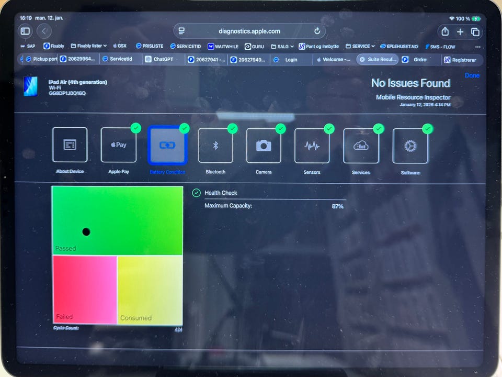Screen dimensions: 502x377
Task: Tap the 16:19 clock in status bar
Action: point(26,18)
